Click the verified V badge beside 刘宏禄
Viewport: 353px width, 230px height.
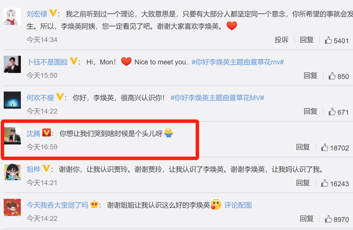click(53, 13)
